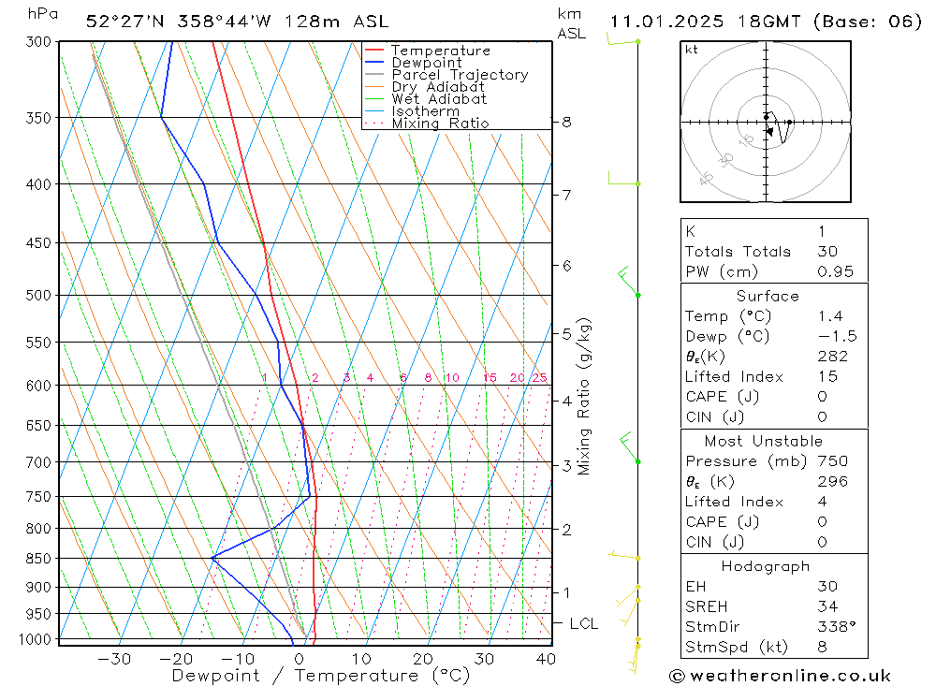Click the StmSpd (kt) value 8
Image resolution: width=936 pixels, height=686 pixels.
pyautogui.click(x=823, y=648)
